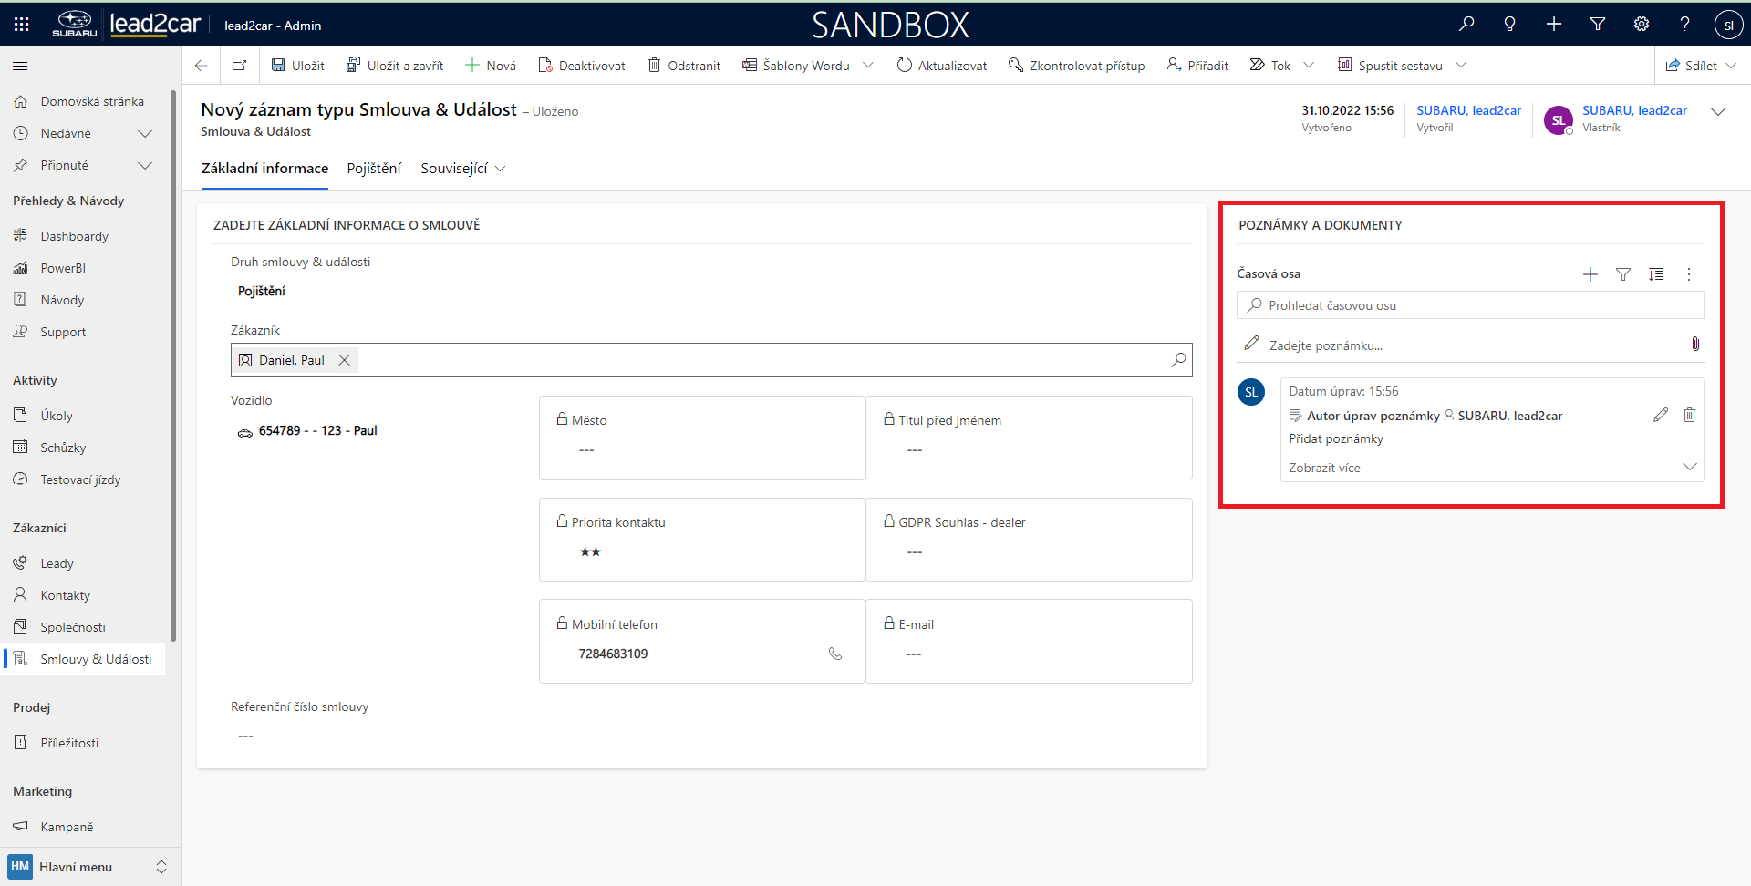Screen dimensions: 1751x886
Task: Open the Šablony Wordu dropdown arrow
Action: click(868, 66)
